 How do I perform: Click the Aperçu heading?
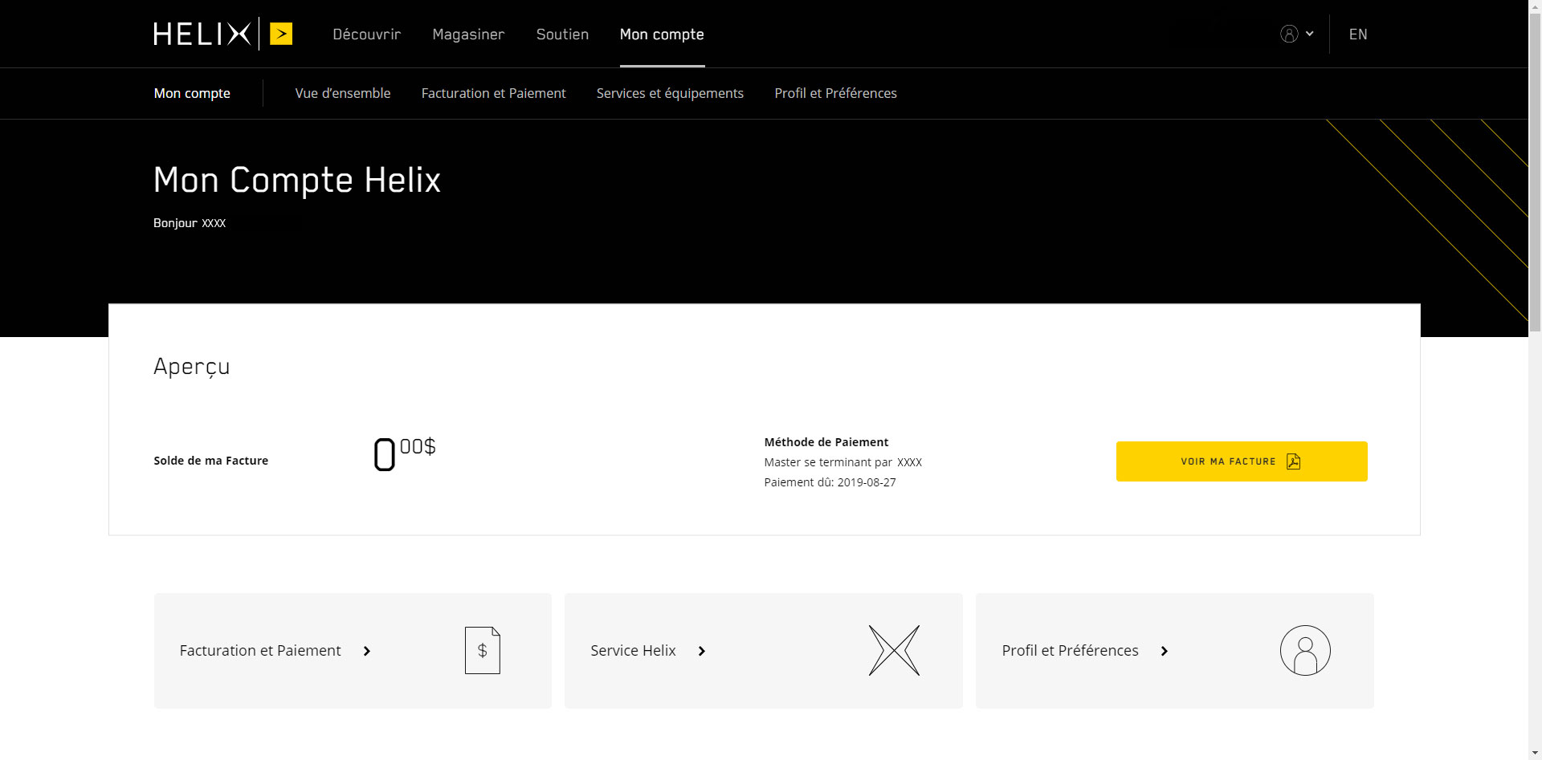tap(192, 367)
